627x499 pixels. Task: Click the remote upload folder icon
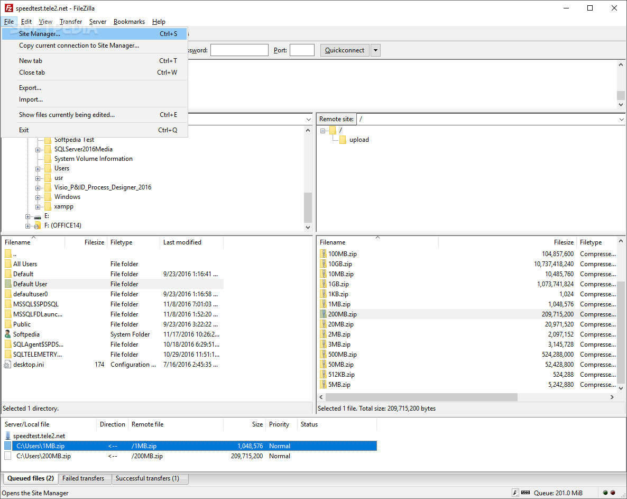pos(343,140)
